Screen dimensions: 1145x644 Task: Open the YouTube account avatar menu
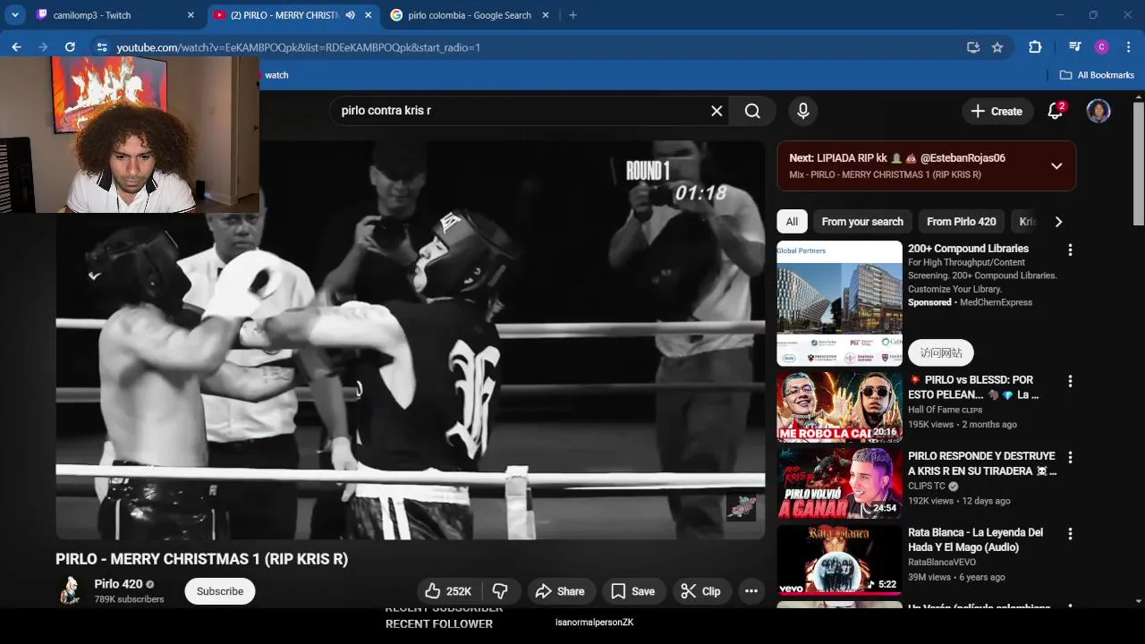(x=1098, y=111)
